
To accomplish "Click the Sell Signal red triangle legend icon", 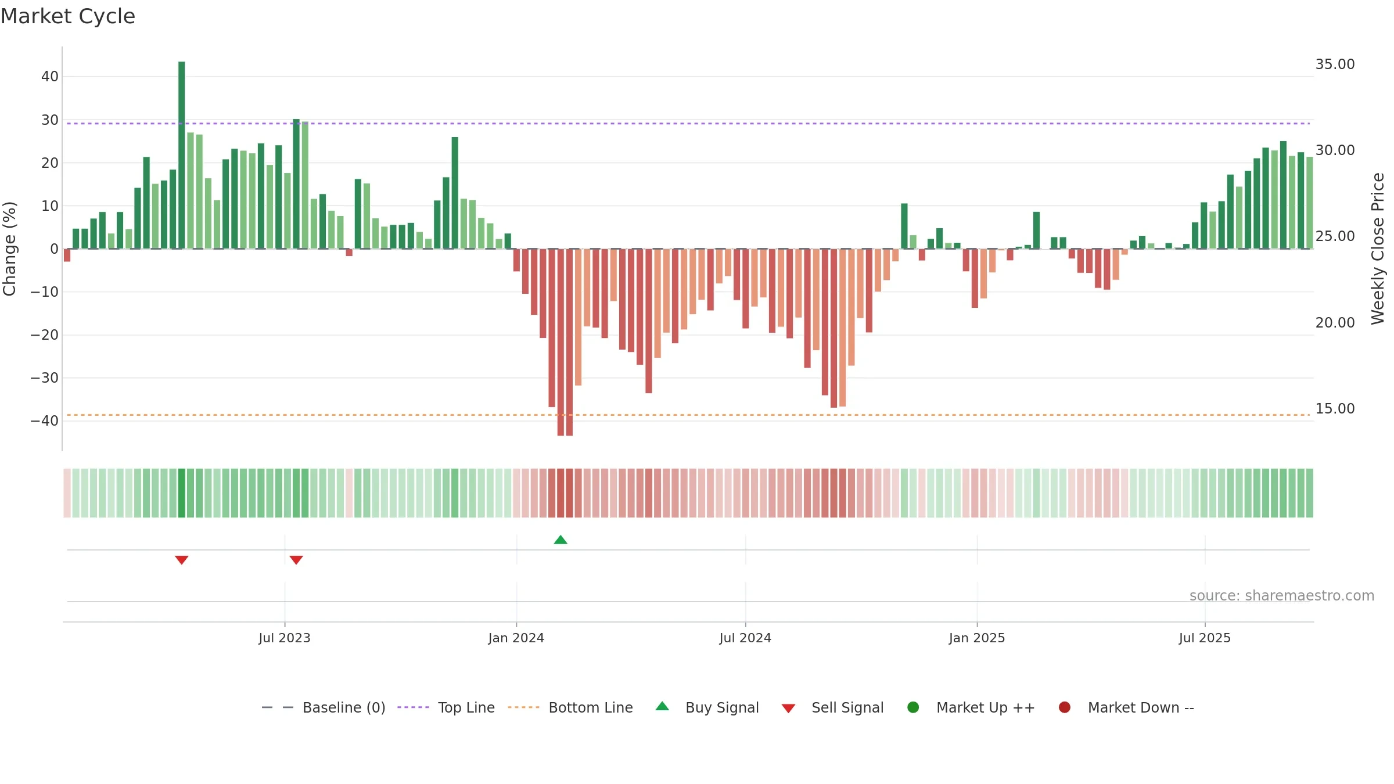I will point(788,709).
